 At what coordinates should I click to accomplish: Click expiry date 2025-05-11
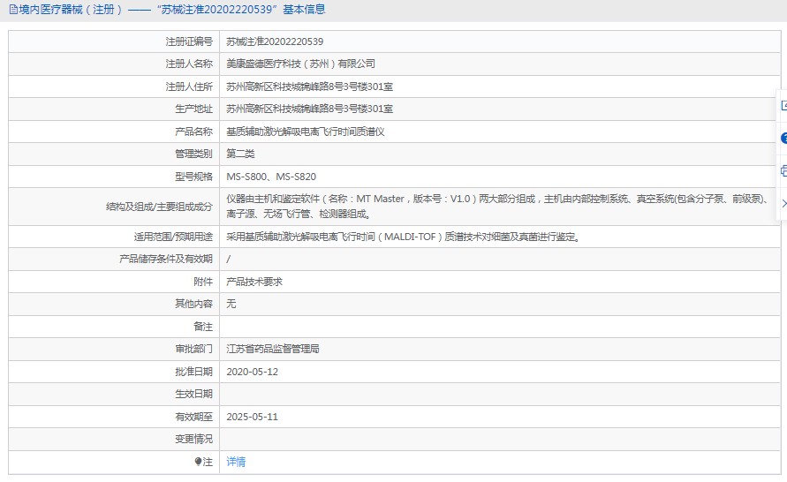coord(252,417)
